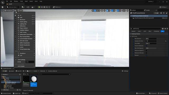
Task: Toggle the Denoiser value checkbox
Action: (x=147, y=55)
